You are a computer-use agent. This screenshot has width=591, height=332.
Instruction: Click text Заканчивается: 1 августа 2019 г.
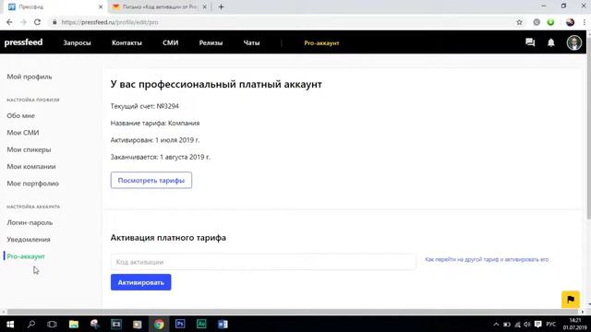160,157
